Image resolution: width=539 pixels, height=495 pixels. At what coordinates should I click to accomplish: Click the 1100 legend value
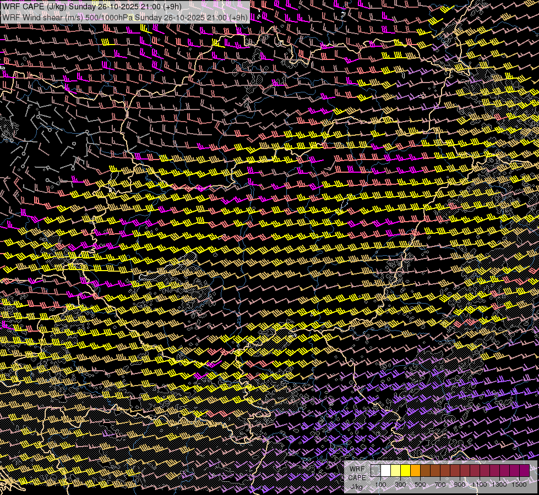[480, 485]
